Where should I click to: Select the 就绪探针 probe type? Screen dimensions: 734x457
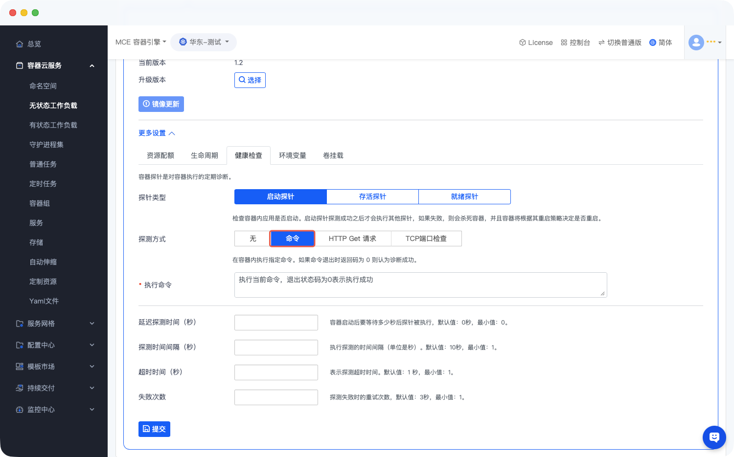click(x=464, y=196)
